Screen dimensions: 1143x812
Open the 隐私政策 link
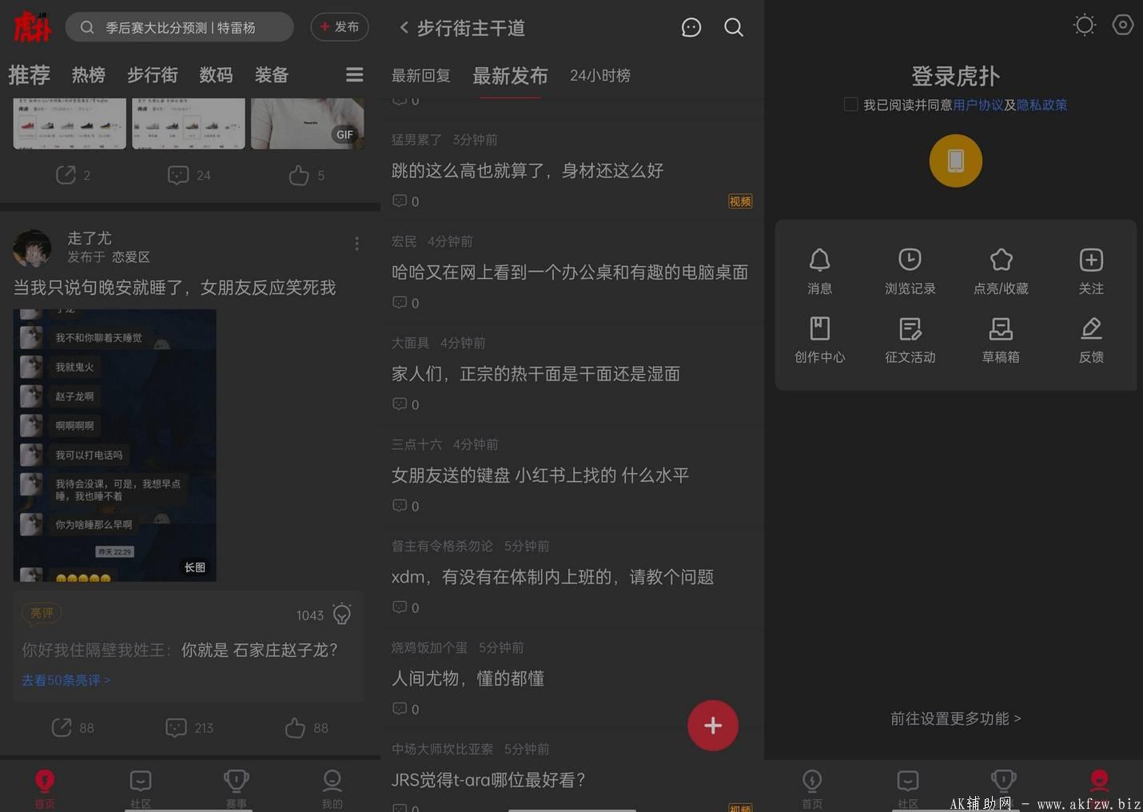[x=1041, y=105]
